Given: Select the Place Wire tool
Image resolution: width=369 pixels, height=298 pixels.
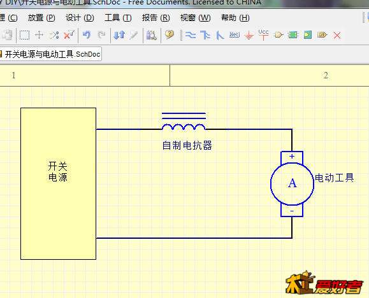Looking at the screenshot, I should pyautogui.click(x=191, y=35).
